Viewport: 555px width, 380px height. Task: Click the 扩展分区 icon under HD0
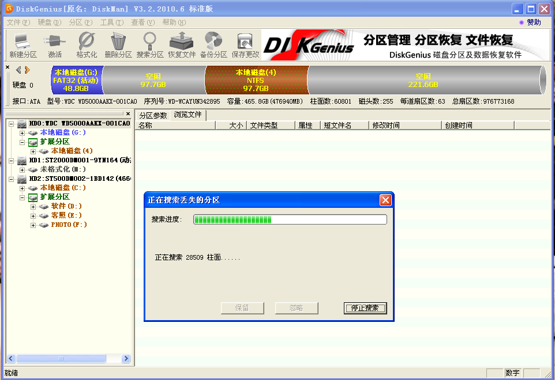(33, 142)
